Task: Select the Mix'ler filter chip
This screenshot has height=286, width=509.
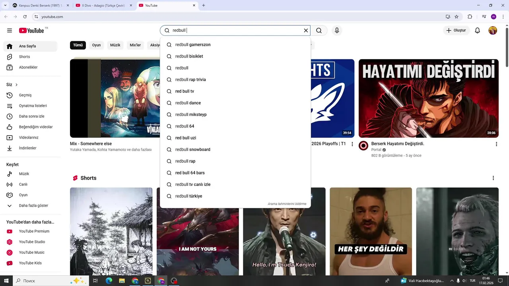Action: click(135, 45)
